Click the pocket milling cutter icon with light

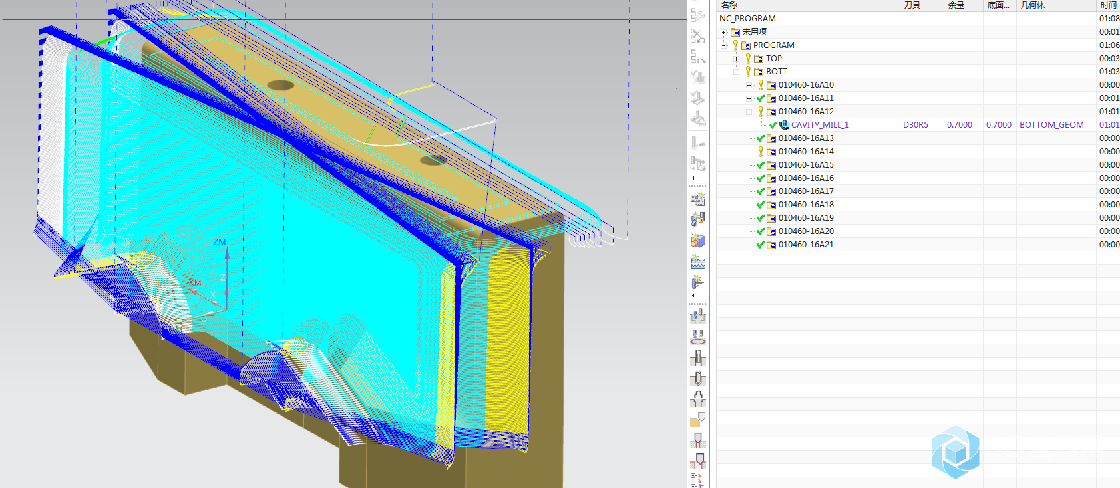click(x=697, y=316)
